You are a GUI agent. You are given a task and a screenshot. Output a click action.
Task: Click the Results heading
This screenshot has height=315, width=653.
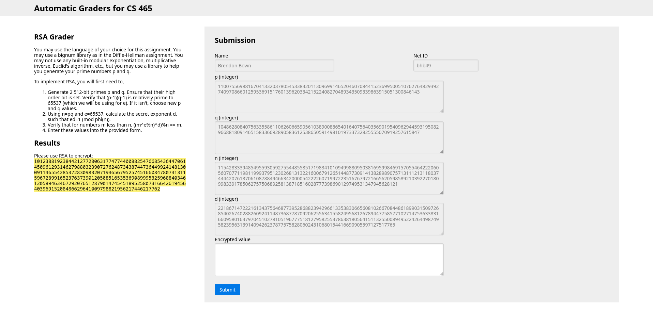(47, 143)
